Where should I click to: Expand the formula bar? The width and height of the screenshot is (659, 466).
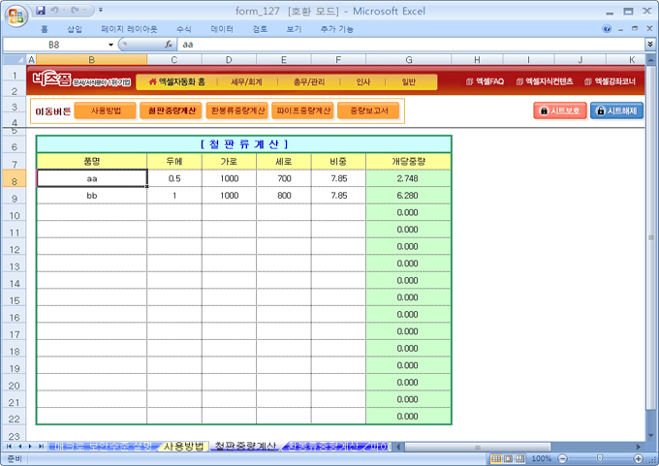[x=649, y=45]
